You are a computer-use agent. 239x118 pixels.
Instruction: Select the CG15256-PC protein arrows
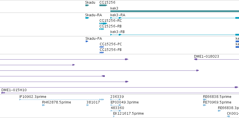(x=102, y=47)
